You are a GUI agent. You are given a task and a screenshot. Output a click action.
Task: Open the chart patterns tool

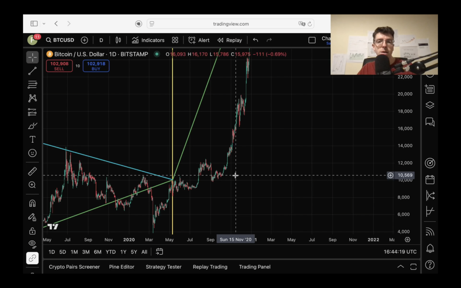coord(32,98)
